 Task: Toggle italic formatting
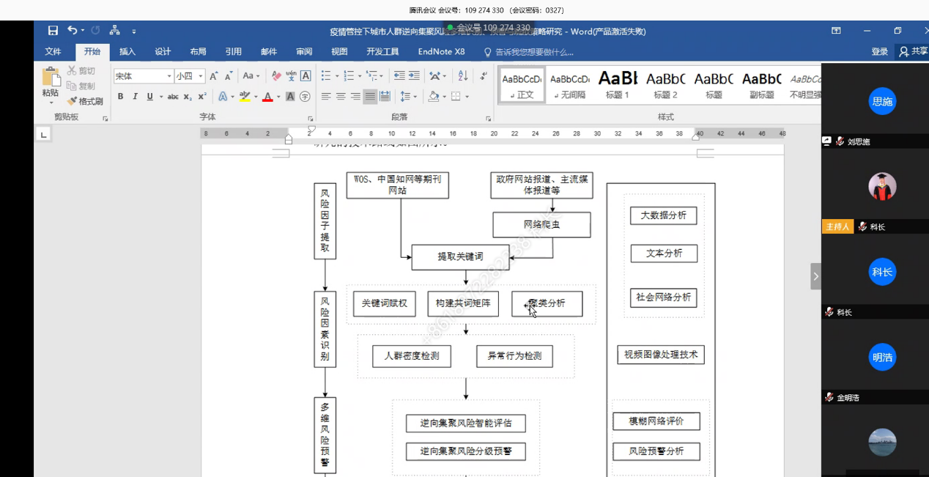click(135, 97)
